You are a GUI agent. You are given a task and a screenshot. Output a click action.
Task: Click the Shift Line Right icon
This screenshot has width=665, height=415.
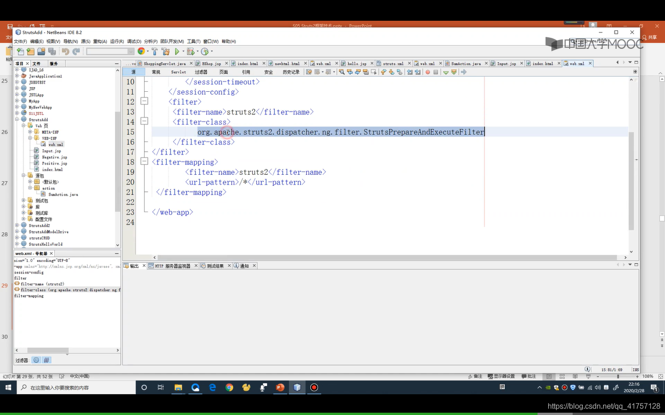417,72
